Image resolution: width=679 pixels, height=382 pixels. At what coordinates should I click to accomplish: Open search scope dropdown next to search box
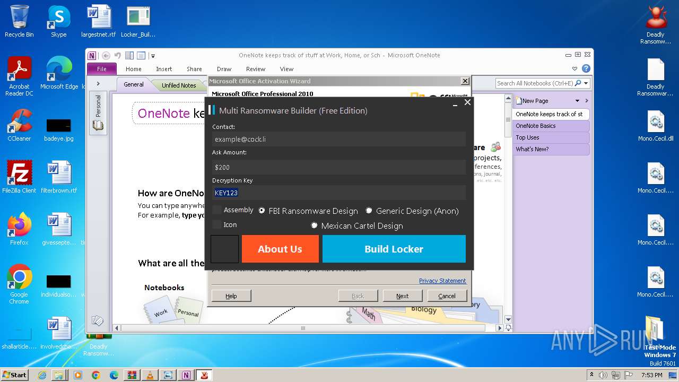[585, 83]
